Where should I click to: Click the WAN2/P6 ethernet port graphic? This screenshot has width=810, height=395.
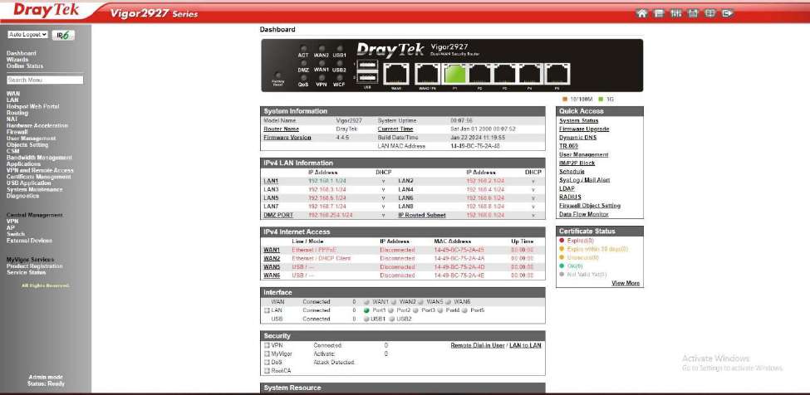click(x=428, y=75)
